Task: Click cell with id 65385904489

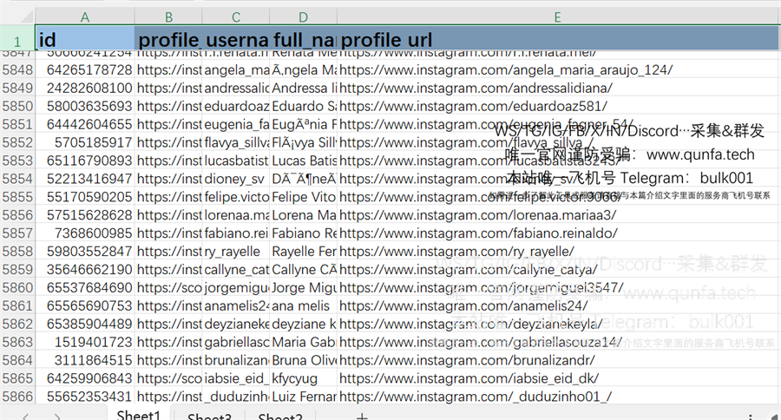Action: (85, 324)
